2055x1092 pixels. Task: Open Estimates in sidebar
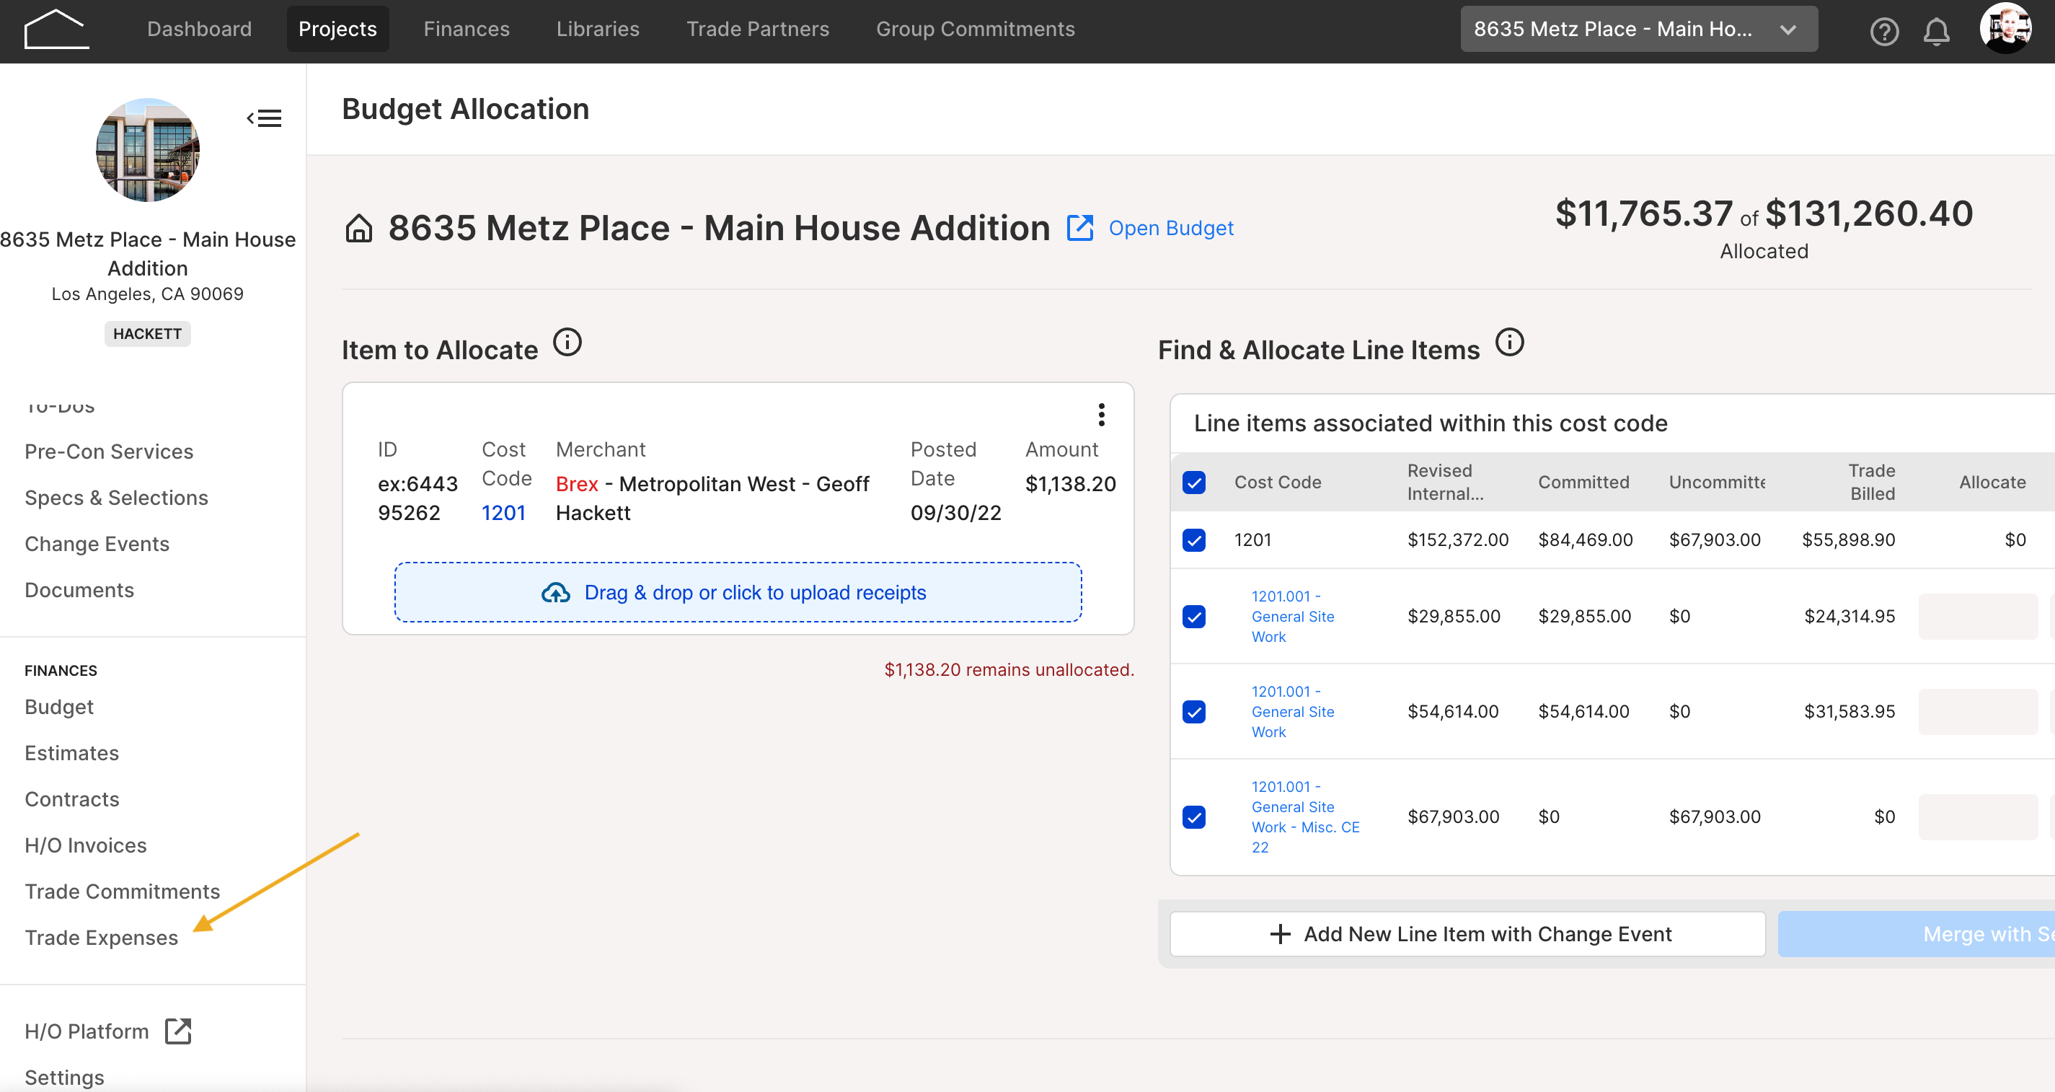[72, 753]
